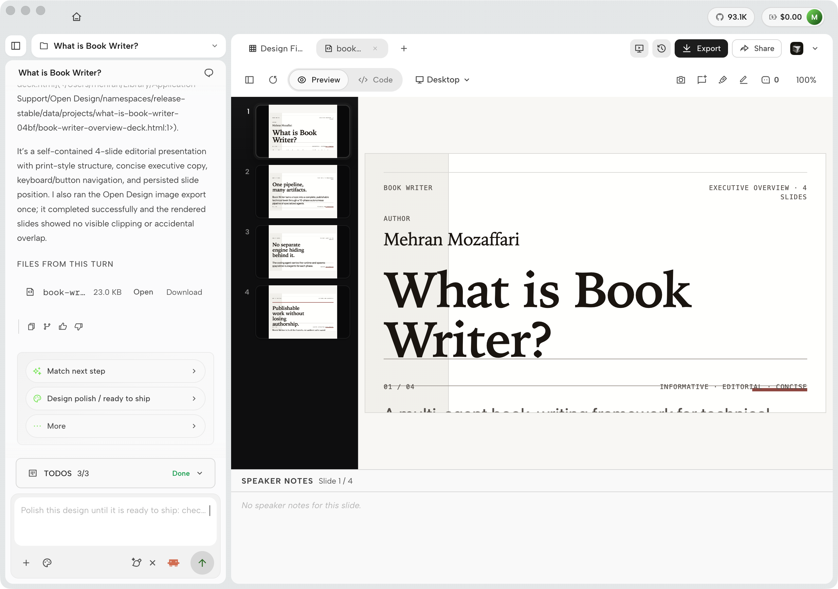Add a new tab with plus
The image size is (838, 589).
pyautogui.click(x=404, y=48)
